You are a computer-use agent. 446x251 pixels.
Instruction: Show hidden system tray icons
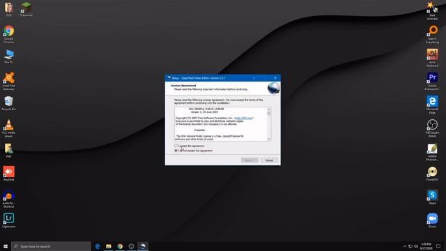[x=405, y=246]
